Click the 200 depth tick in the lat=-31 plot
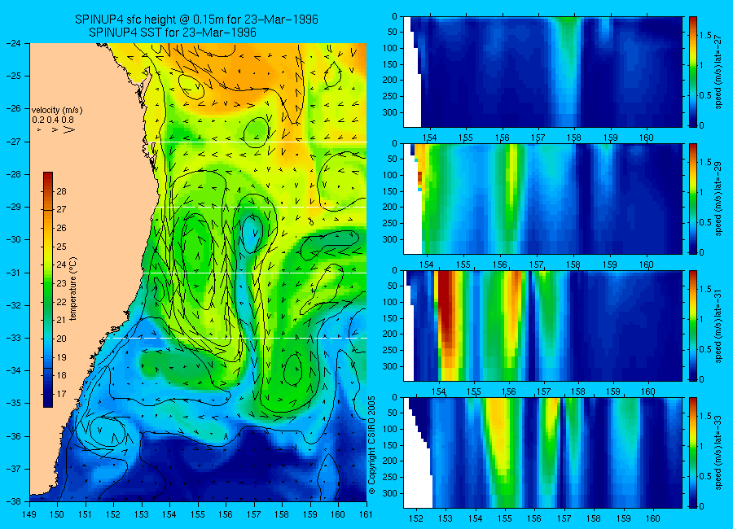Screen dimensions: 733x529 point(389,334)
